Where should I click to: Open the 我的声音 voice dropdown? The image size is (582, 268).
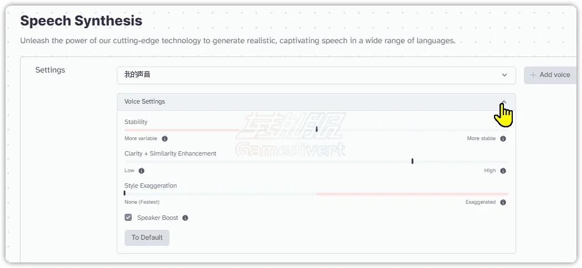316,75
